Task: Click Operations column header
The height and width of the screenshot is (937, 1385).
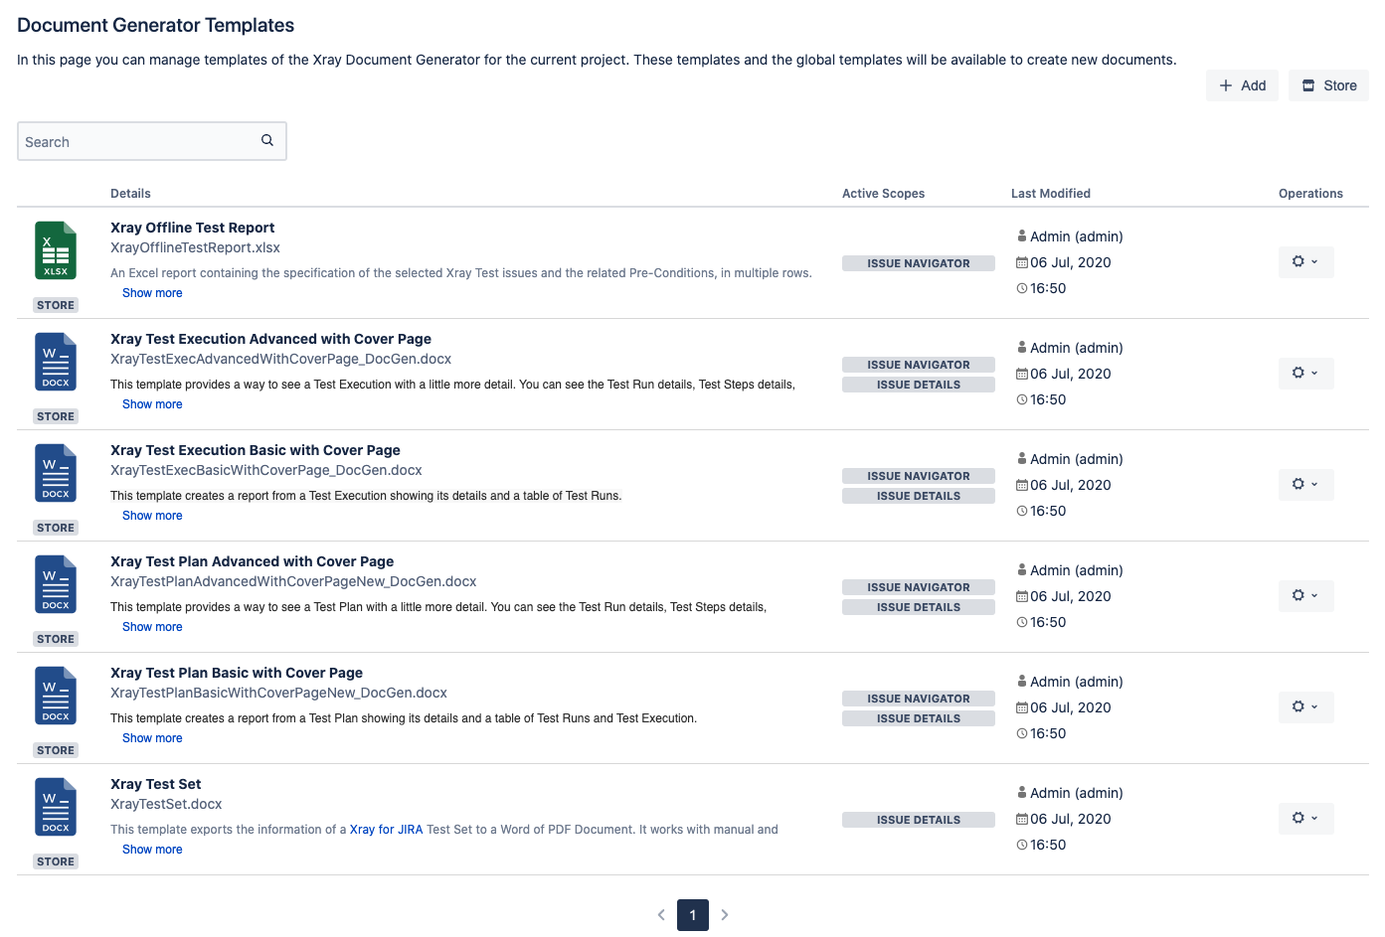Action: point(1310,194)
